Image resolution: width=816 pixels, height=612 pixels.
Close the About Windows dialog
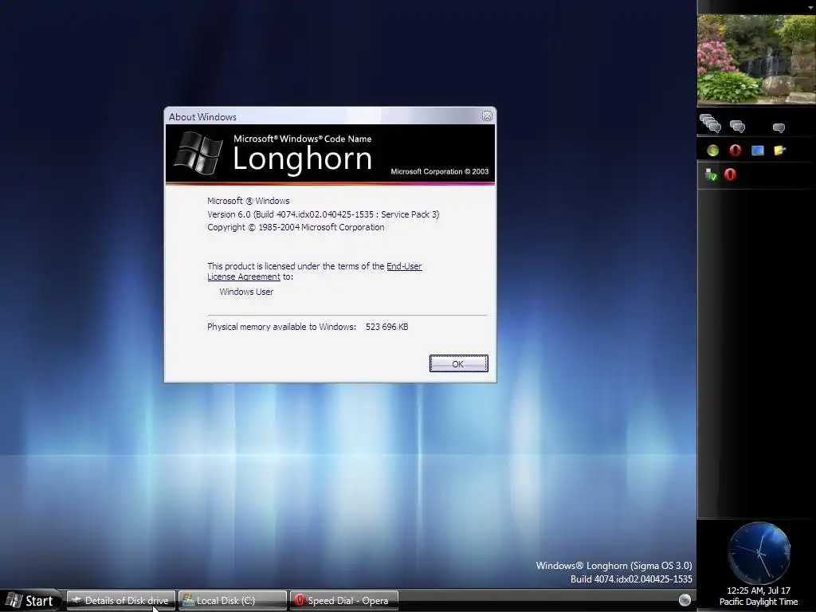pyautogui.click(x=487, y=116)
